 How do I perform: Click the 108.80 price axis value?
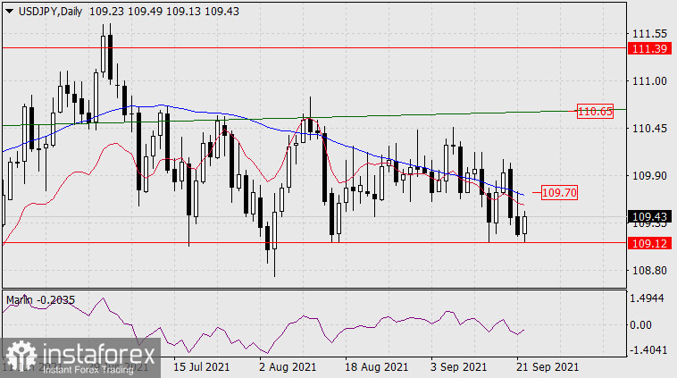(x=648, y=271)
